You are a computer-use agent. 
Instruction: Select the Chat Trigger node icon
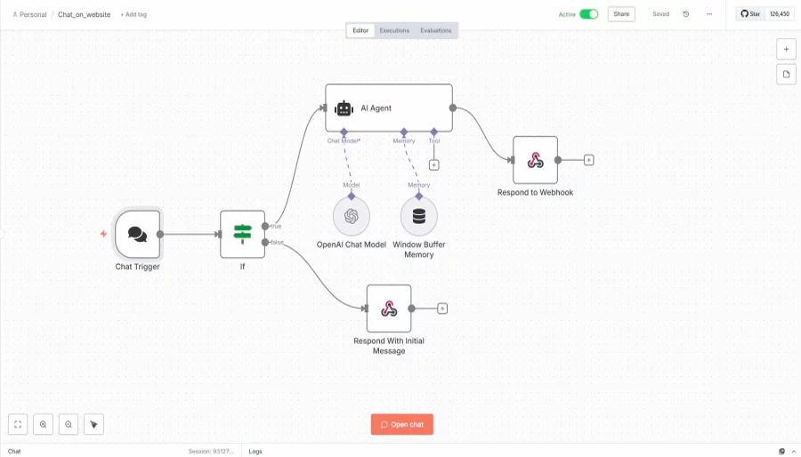pos(137,234)
